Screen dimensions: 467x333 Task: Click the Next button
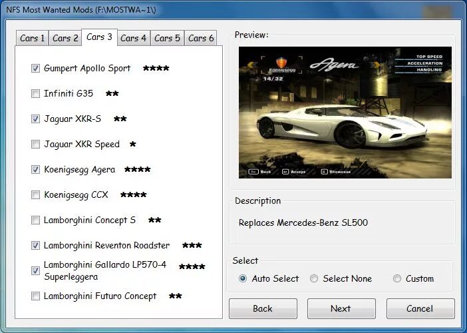pyautogui.click(x=341, y=308)
